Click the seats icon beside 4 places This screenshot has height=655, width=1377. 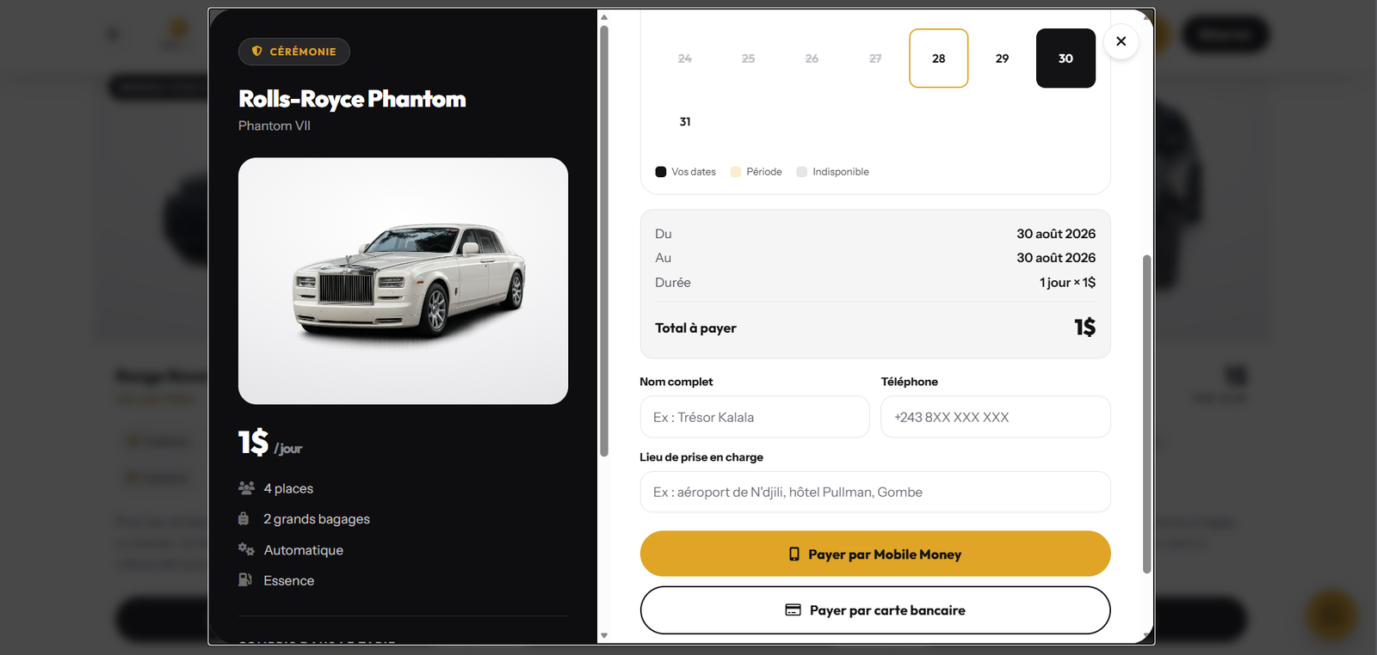pyautogui.click(x=246, y=488)
